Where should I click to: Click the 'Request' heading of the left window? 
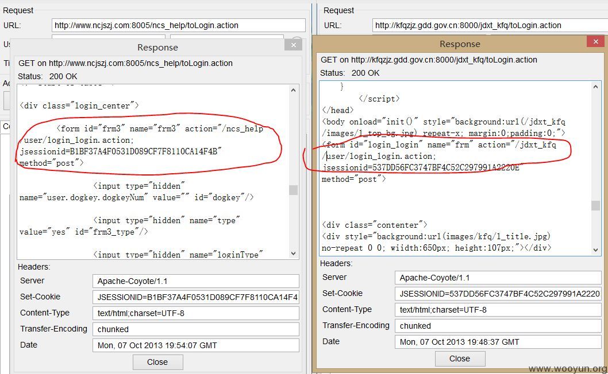pos(18,10)
